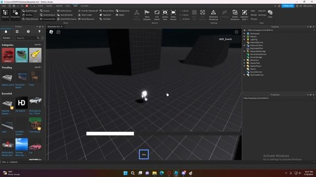Image resolution: width=316 pixels, height=177 pixels.
Task: Toggle the Summary stats overlay
Action: (x=262, y=15)
